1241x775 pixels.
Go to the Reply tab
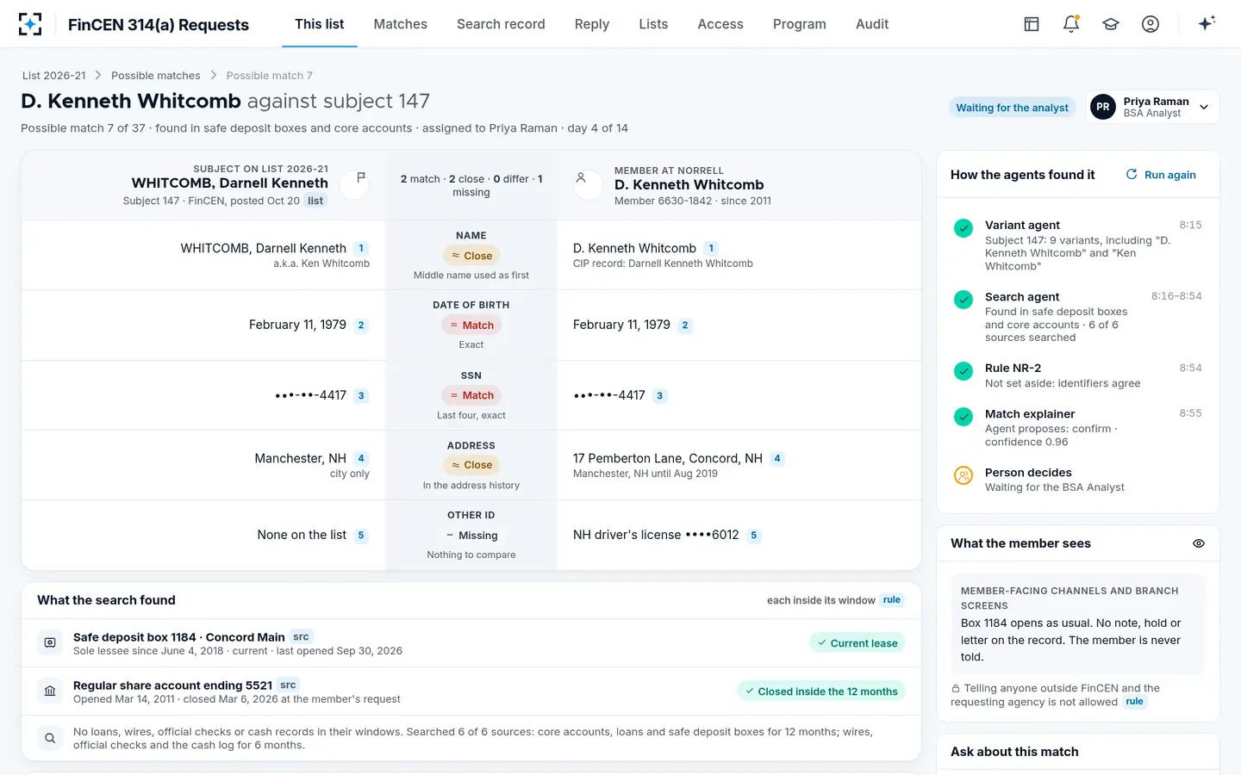[592, 24]
